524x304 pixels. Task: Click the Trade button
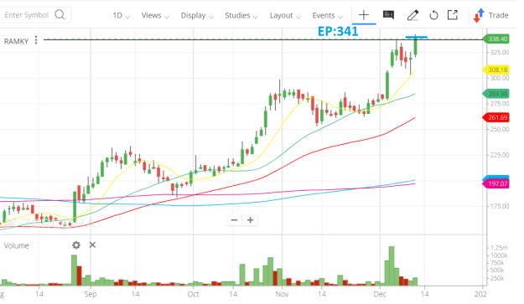[x=491, y=15]
